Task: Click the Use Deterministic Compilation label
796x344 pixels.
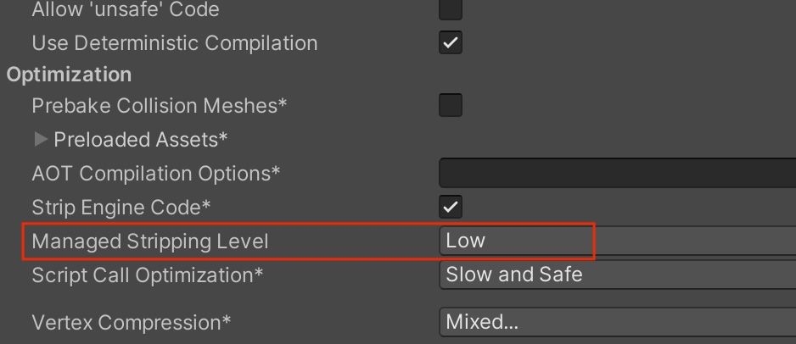Action: [174, 42]
